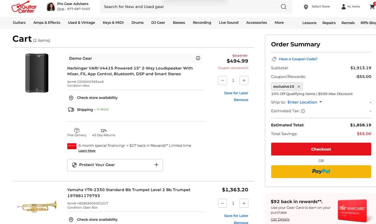
Task: Open the Basses menu
Action: [x=179, y=23]
